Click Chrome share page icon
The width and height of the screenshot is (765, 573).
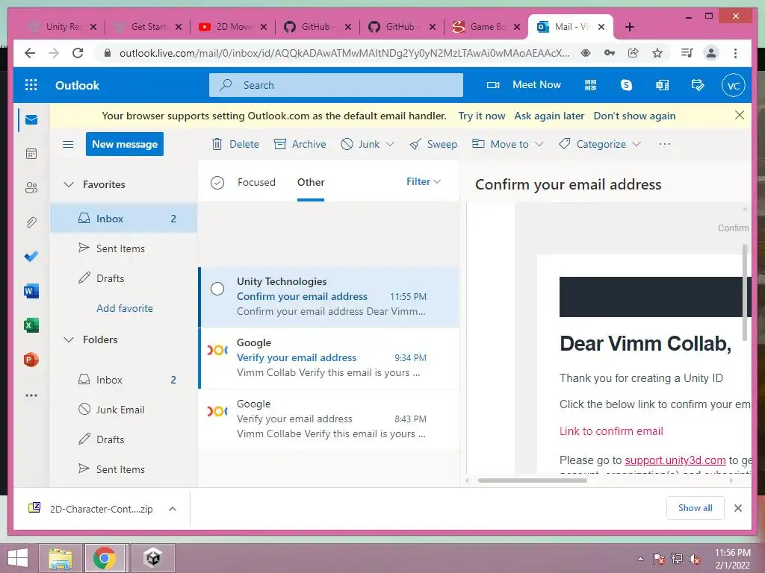tap(634, 53)
